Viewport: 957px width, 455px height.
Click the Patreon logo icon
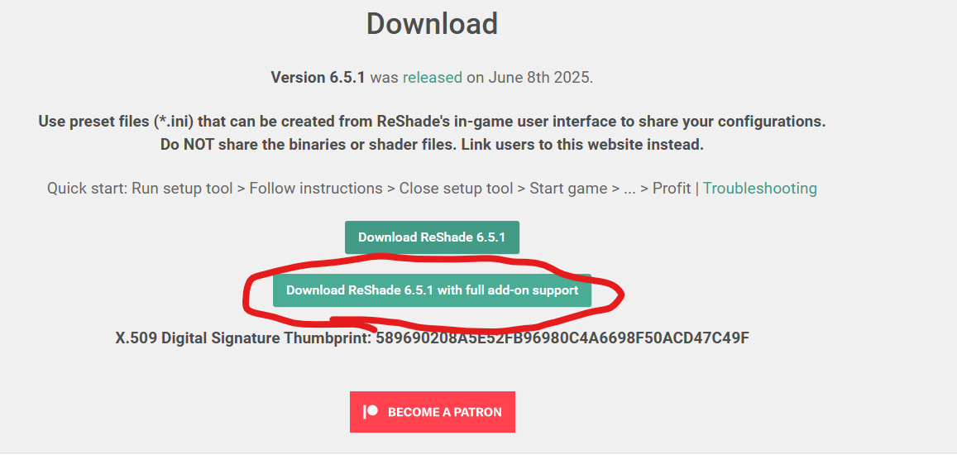371,412
